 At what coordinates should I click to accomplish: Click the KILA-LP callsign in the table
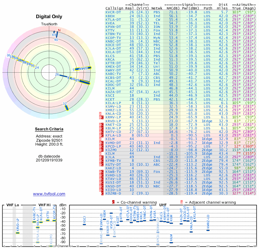click(113, 103)
